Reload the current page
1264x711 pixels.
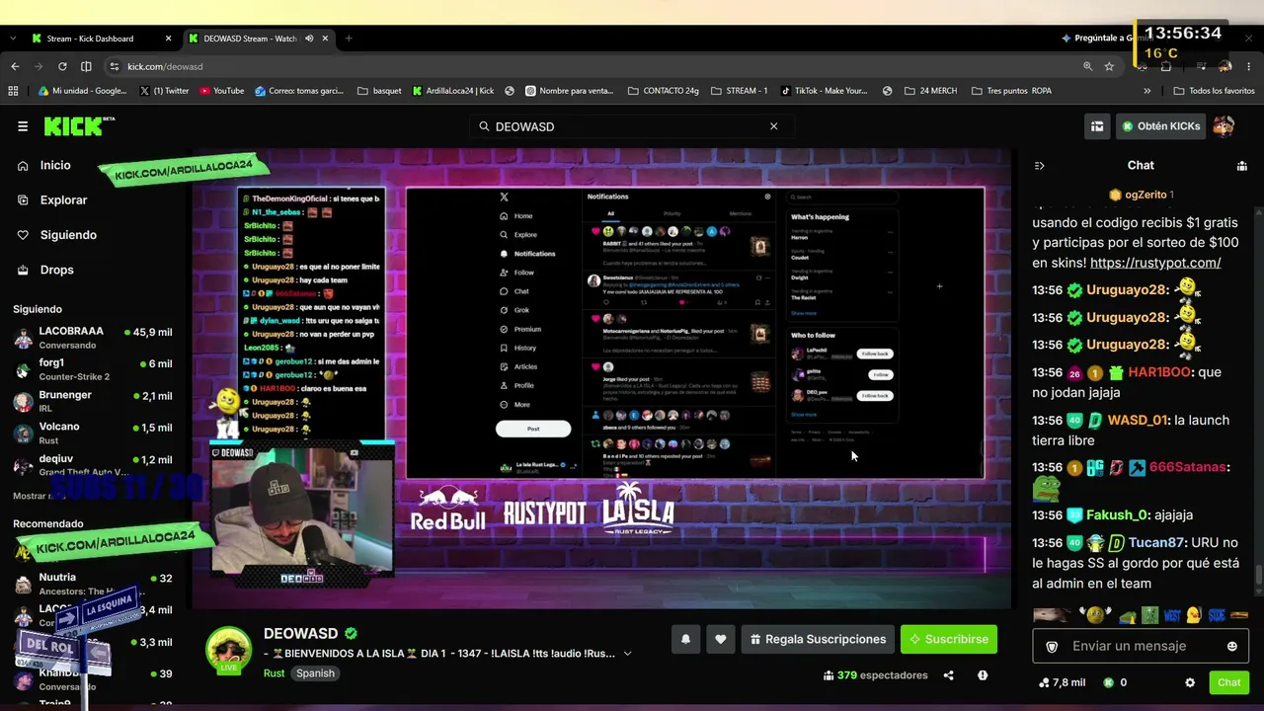coord(62,66)
